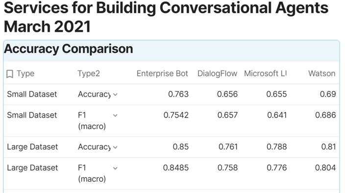Select the Enterprise Bot value 0.763
The image size is (345, 193).
pos(178,95)
